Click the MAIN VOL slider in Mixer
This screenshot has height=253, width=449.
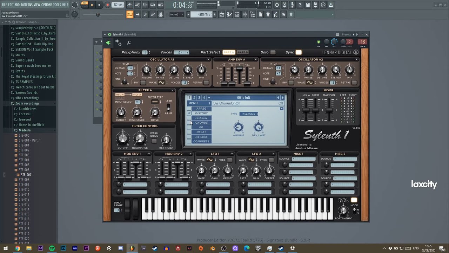click(x=329, y=110)
